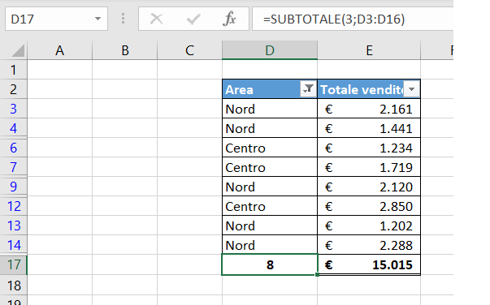Image resolution: width=490 pixels, height=305 pixels.
Task: Select empty cell A1
Action: click(59, 70)
